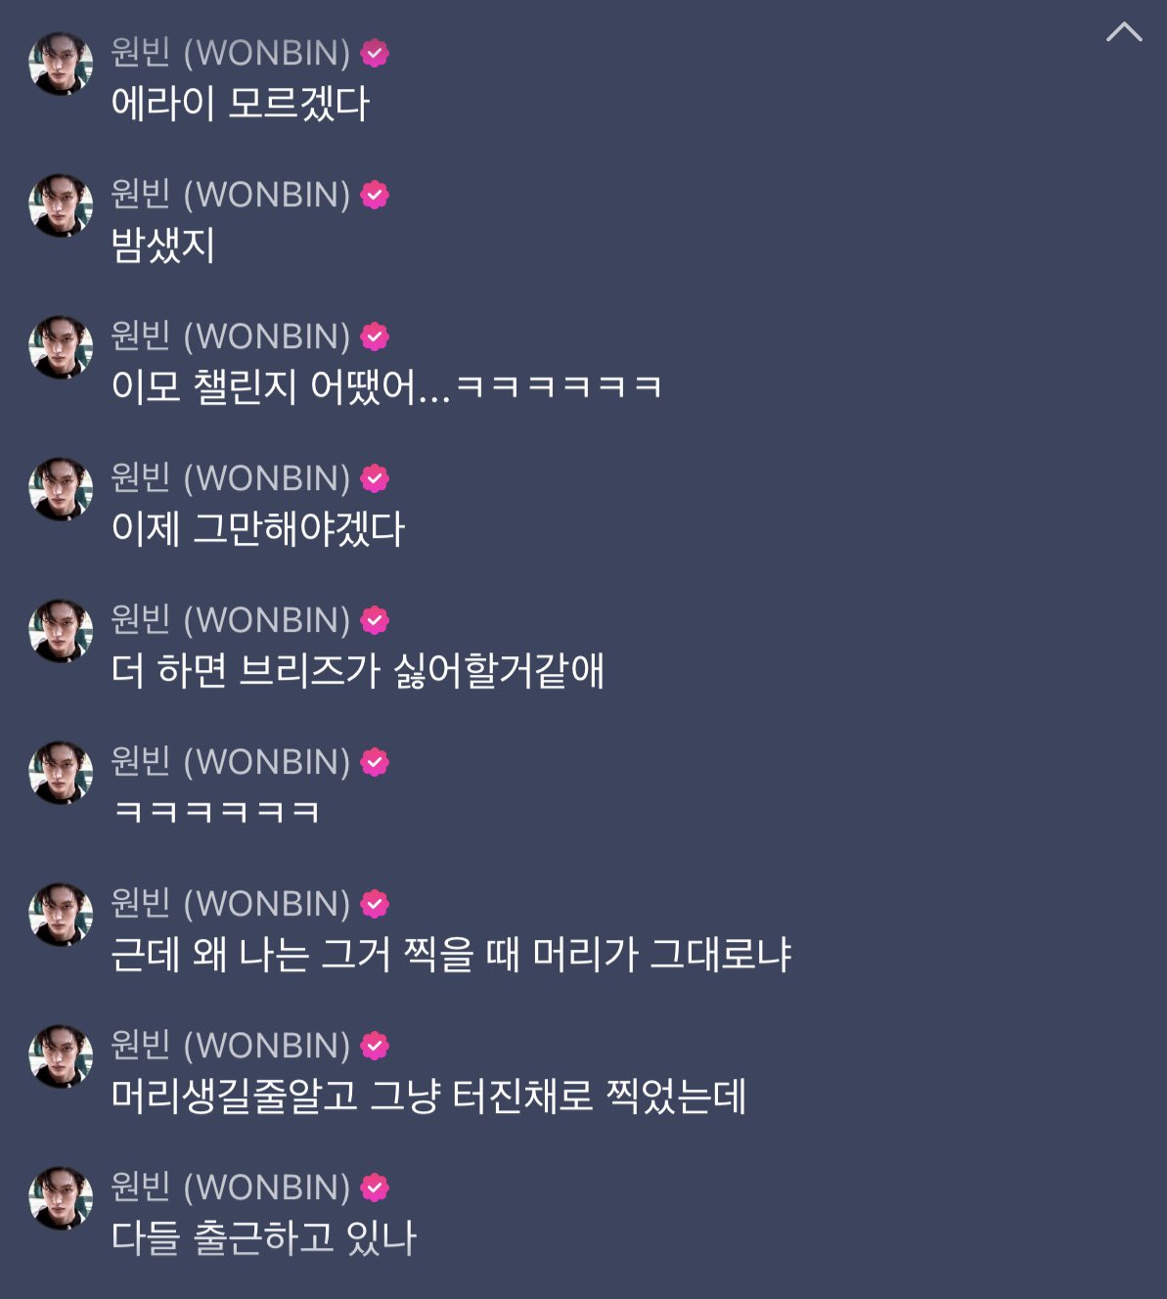Click the verified badge above the 다들 출근하고 있나 message
Image resolution: width=1167 pixels, height=1299 pixels.
coord(375,1187)
